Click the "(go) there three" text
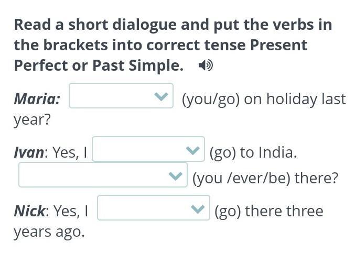 pyautogui.click(x=268, y=211)
